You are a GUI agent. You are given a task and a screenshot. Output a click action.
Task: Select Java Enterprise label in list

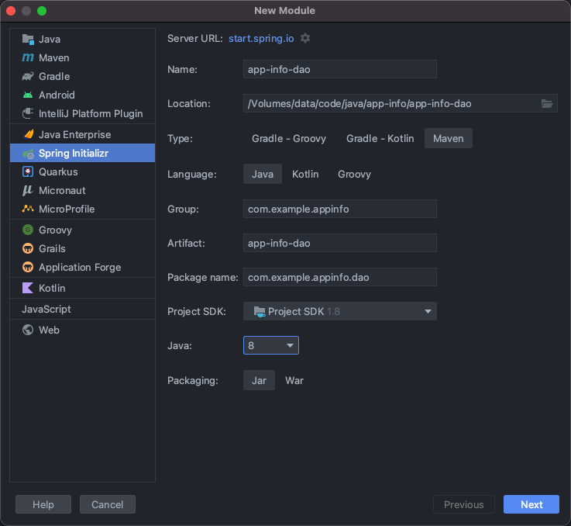(x=74, y=134)
